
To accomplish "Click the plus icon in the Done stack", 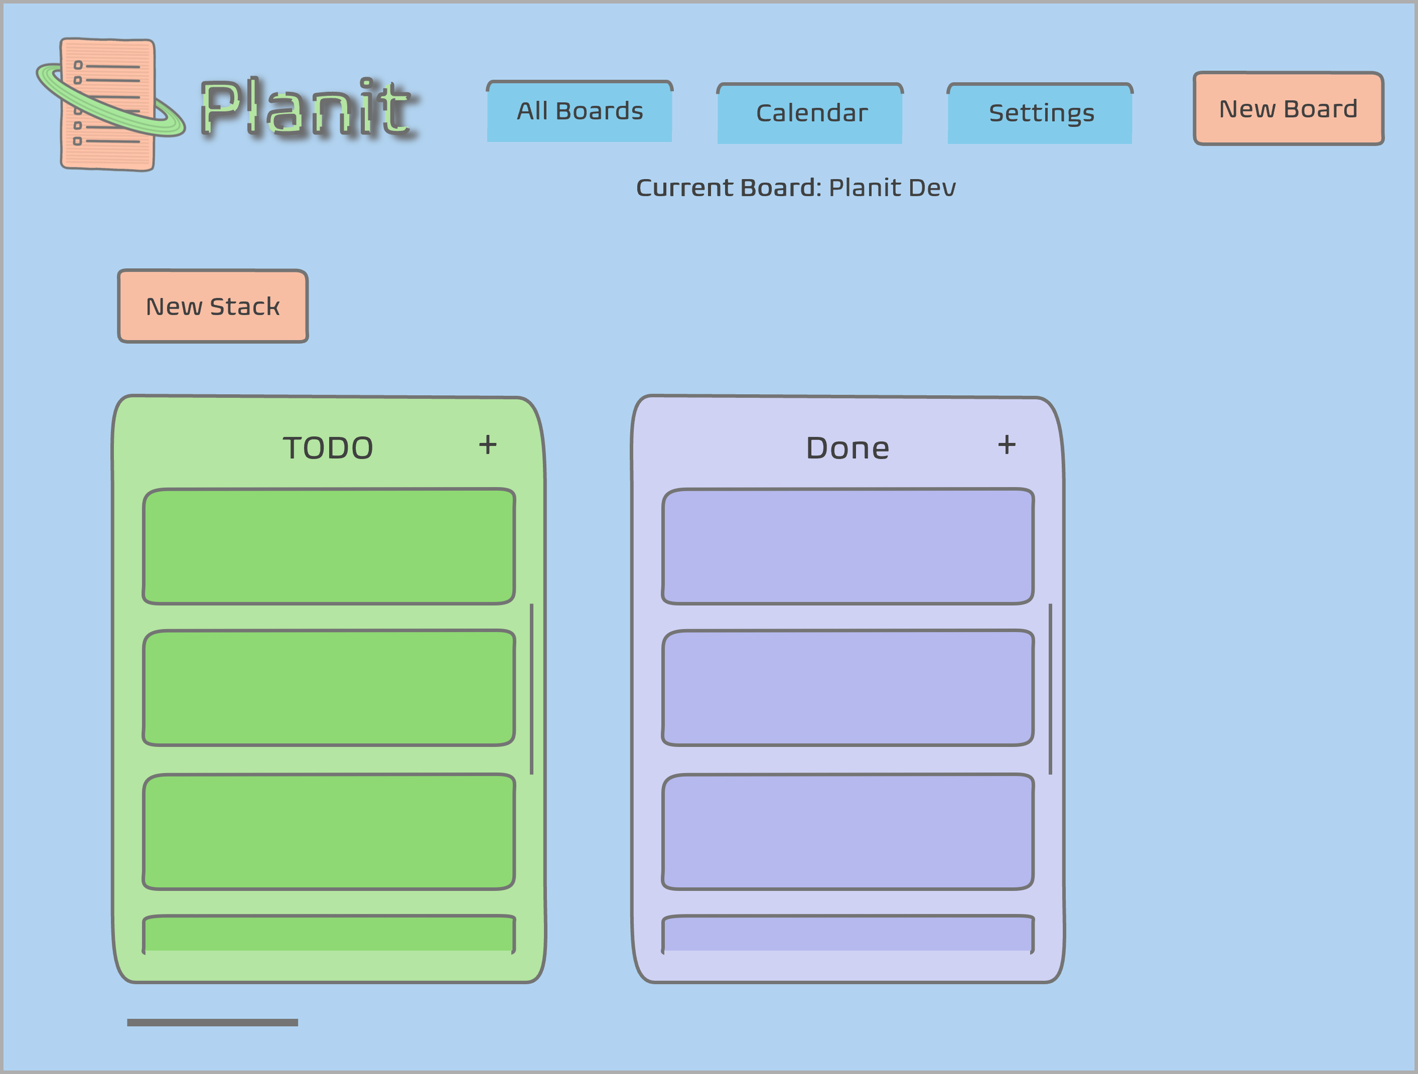I will point(1006,445).
